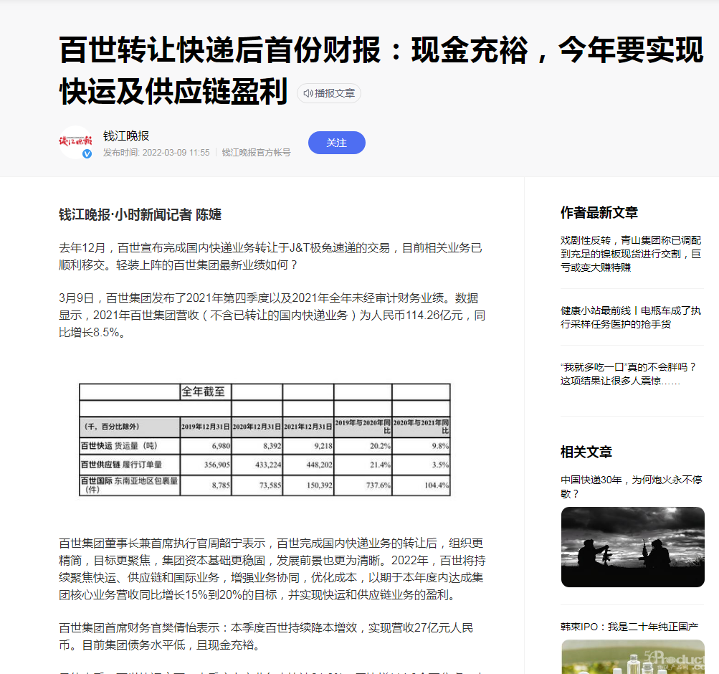Screen dimensions: 719x674
Task: Click the blue 关注 follow button
Action: tap(337, 143)
